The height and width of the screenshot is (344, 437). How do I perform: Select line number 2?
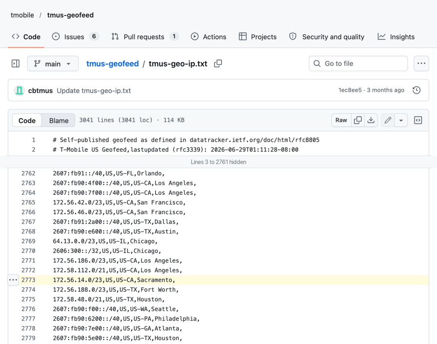pos(34,150)
